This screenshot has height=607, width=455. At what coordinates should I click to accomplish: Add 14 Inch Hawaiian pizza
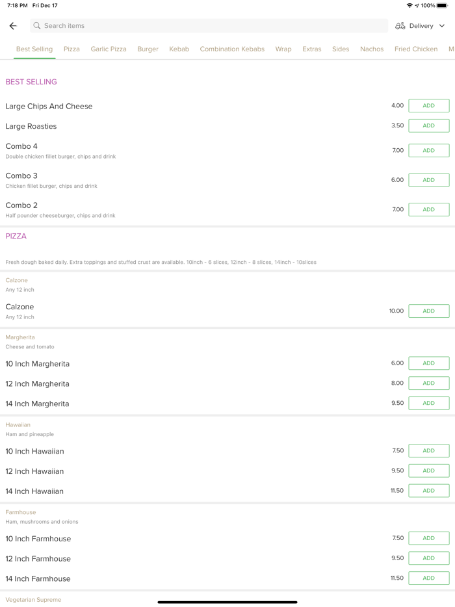pyautogui.click(x=428, y=491)
